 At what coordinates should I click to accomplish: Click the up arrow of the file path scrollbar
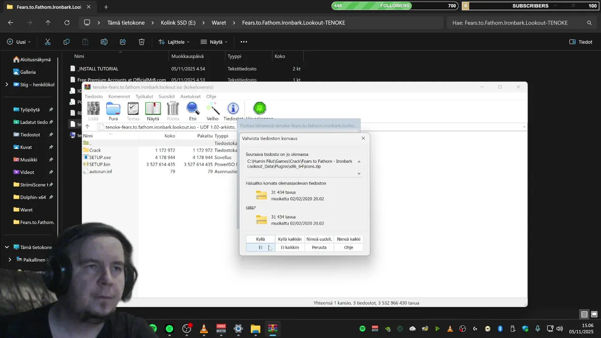tap(359, 161)
